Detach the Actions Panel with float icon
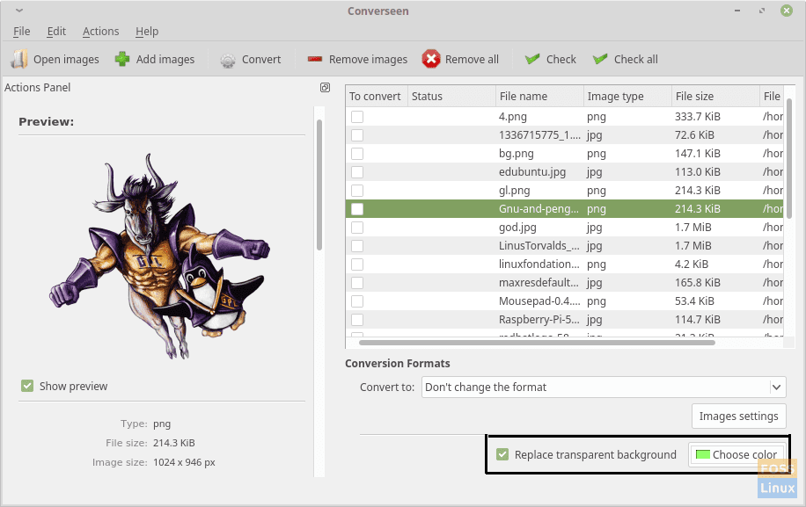This screenshot has width=806, height=507. [325, 87]
